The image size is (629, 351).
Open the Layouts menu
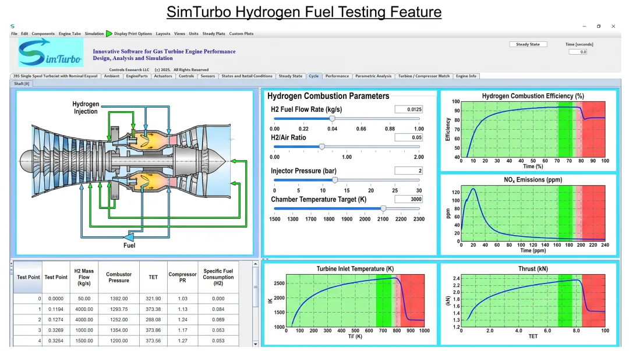point(163,34)
